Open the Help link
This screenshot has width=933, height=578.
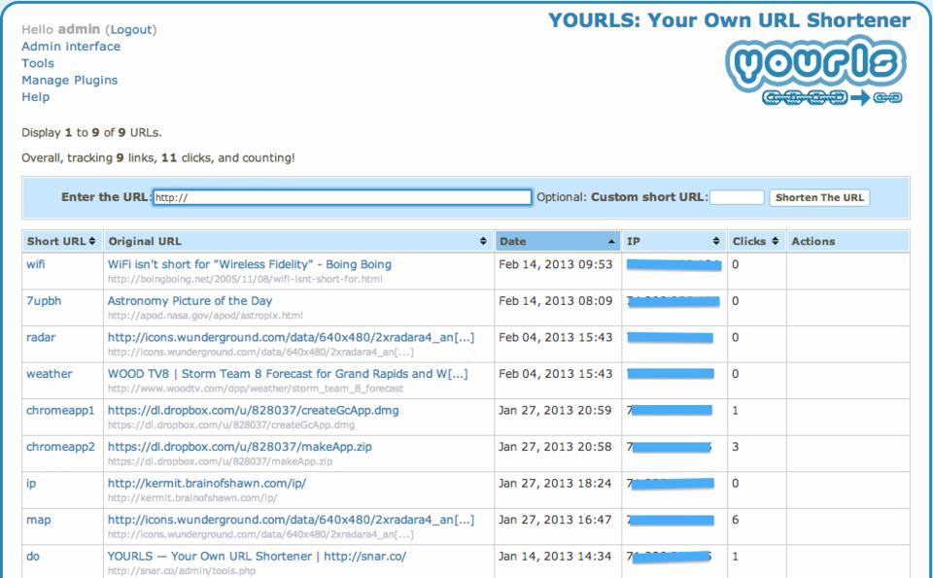point(35,97)
